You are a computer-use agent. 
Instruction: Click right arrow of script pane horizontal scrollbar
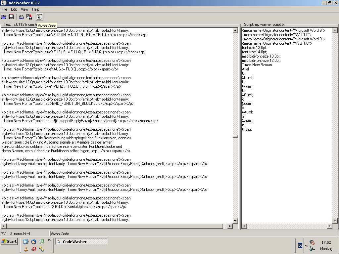tap(329, 226)
